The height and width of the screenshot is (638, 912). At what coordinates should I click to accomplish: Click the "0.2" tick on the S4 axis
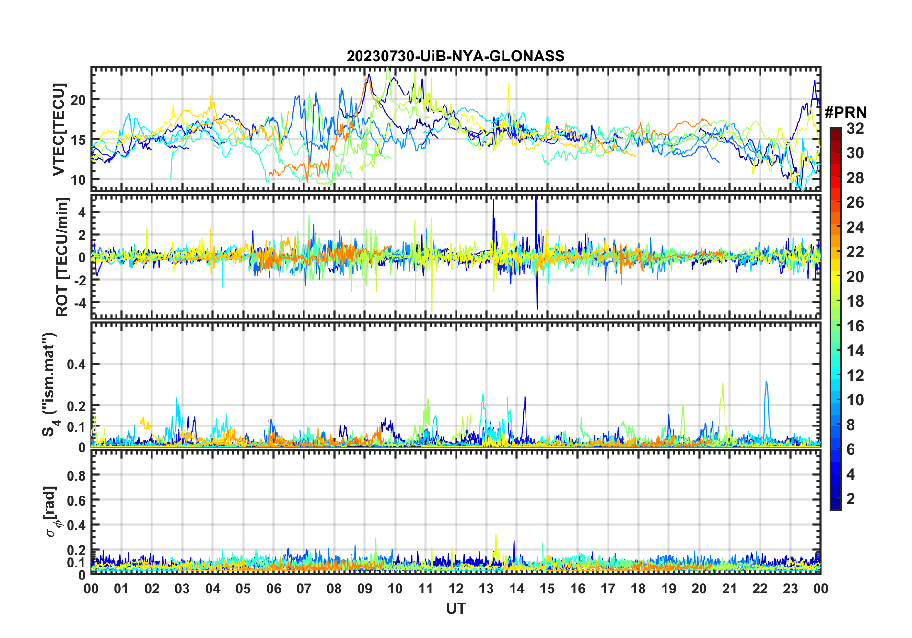pos(77,405)
